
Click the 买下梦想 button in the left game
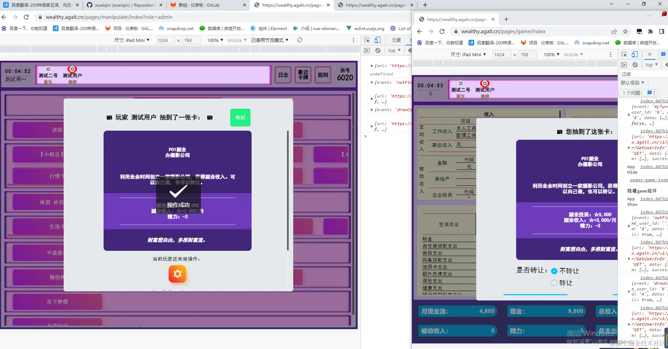[x=57, y=302]
